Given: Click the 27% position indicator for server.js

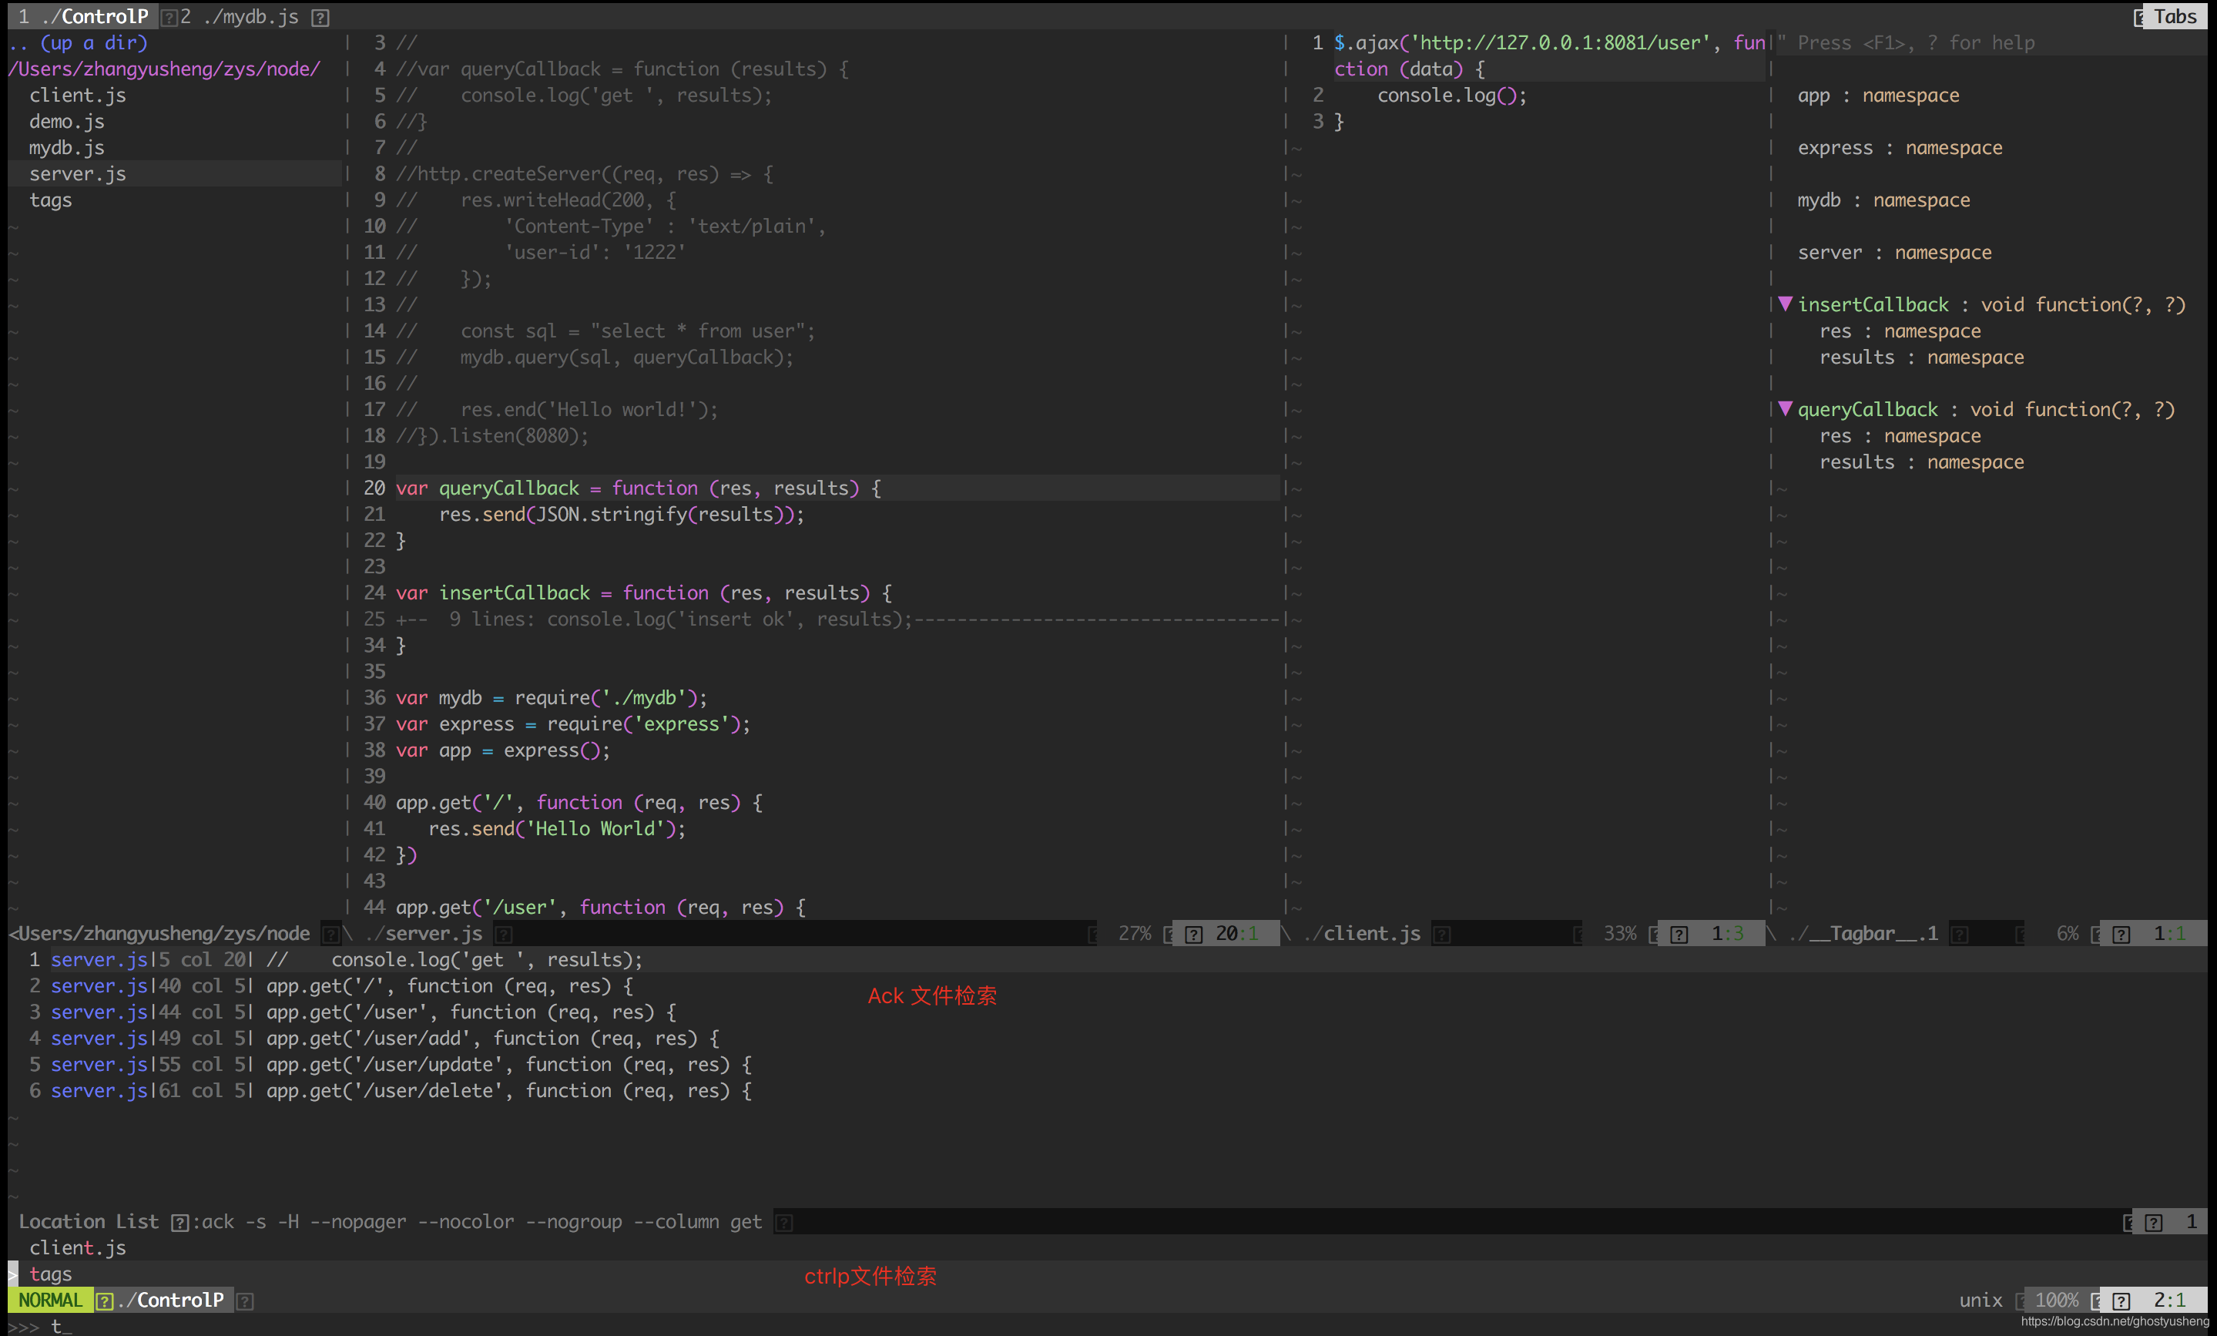Looking at the screenshot, I should coord(1135,933).
